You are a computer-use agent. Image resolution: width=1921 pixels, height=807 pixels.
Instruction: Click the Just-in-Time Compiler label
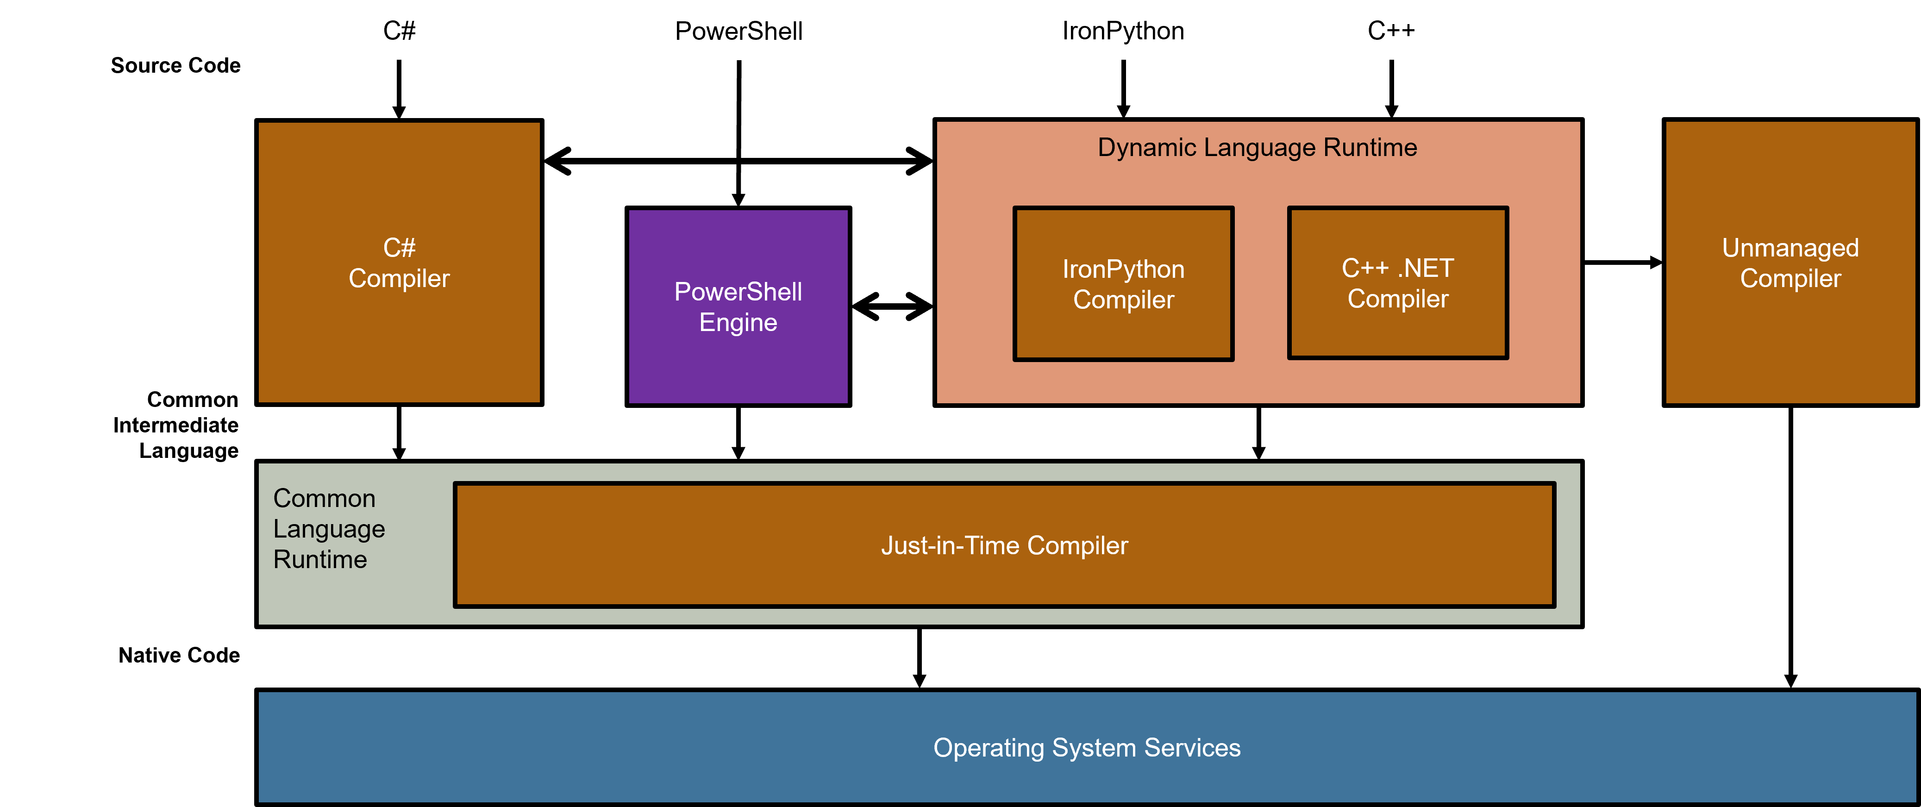click(x=1005, y=545)
